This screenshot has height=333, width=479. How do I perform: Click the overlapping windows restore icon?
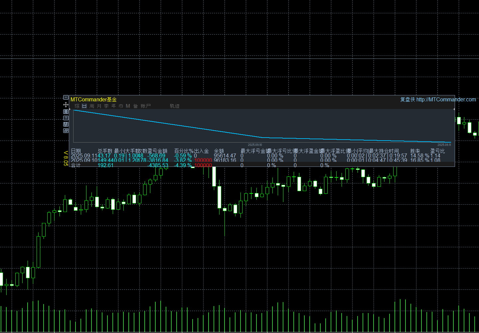pyautogui.click(x=66, y=131)
